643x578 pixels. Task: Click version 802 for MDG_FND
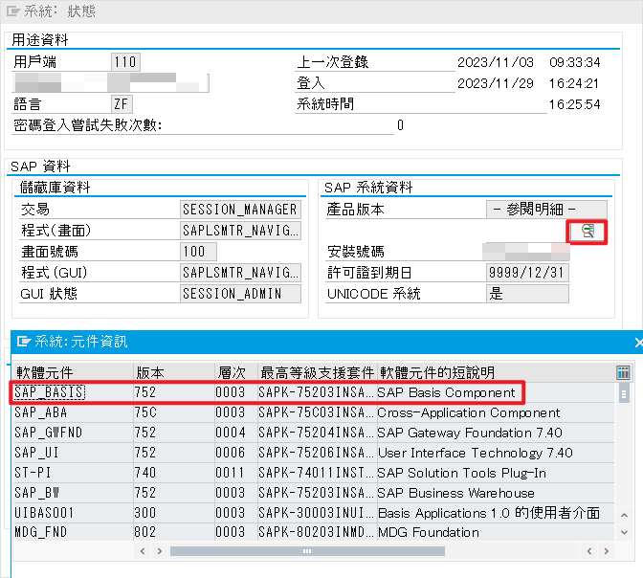pos(174,532)
